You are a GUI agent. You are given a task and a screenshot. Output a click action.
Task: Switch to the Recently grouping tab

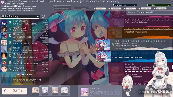[x=116, y=8]
